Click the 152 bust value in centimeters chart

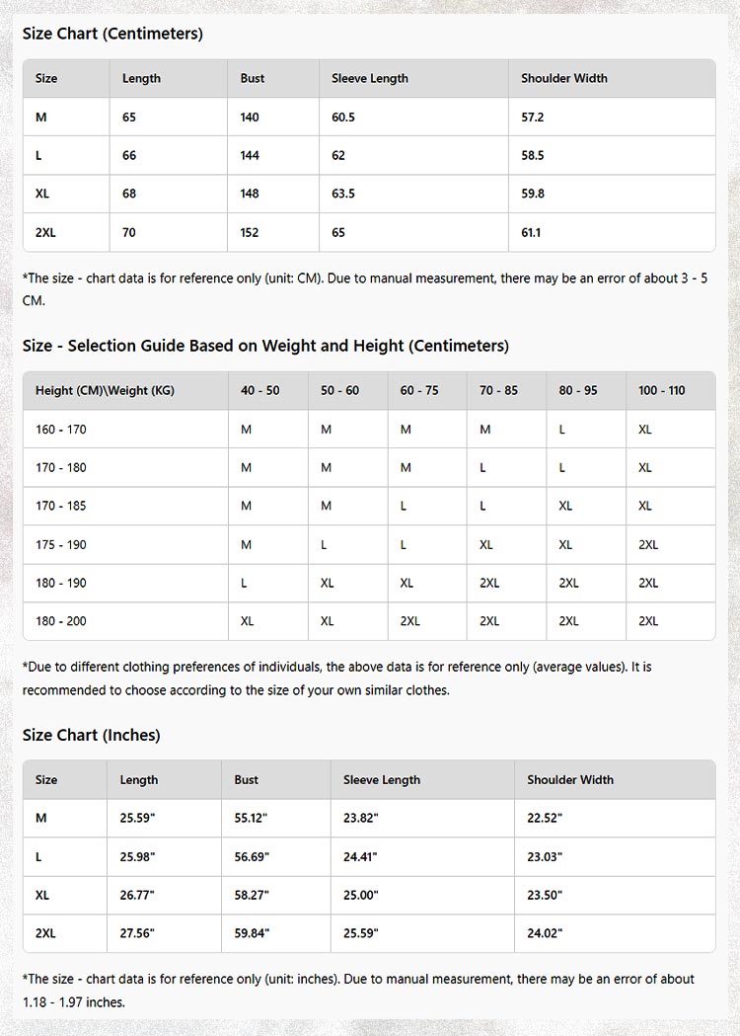250,233
